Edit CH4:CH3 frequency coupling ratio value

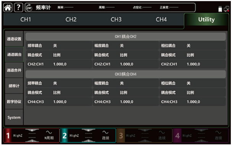point(59,102)
